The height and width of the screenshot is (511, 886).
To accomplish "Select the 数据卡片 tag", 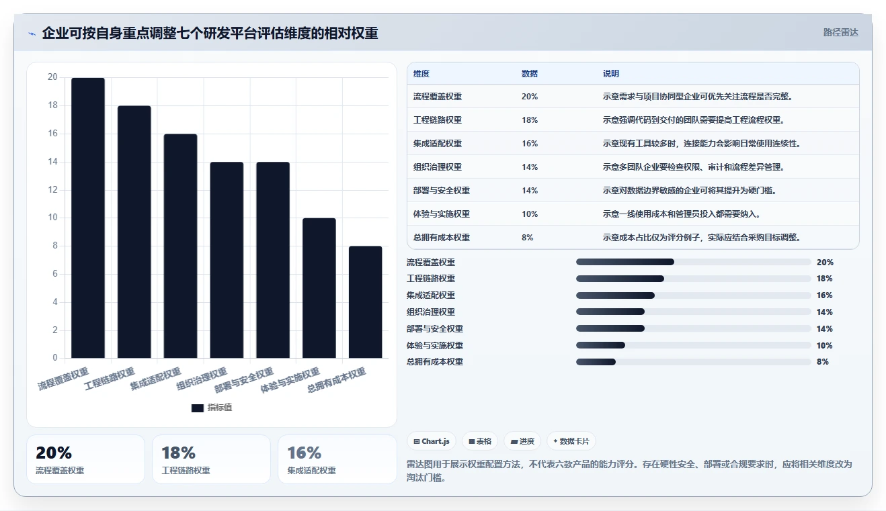I will (x=571, y=441).
